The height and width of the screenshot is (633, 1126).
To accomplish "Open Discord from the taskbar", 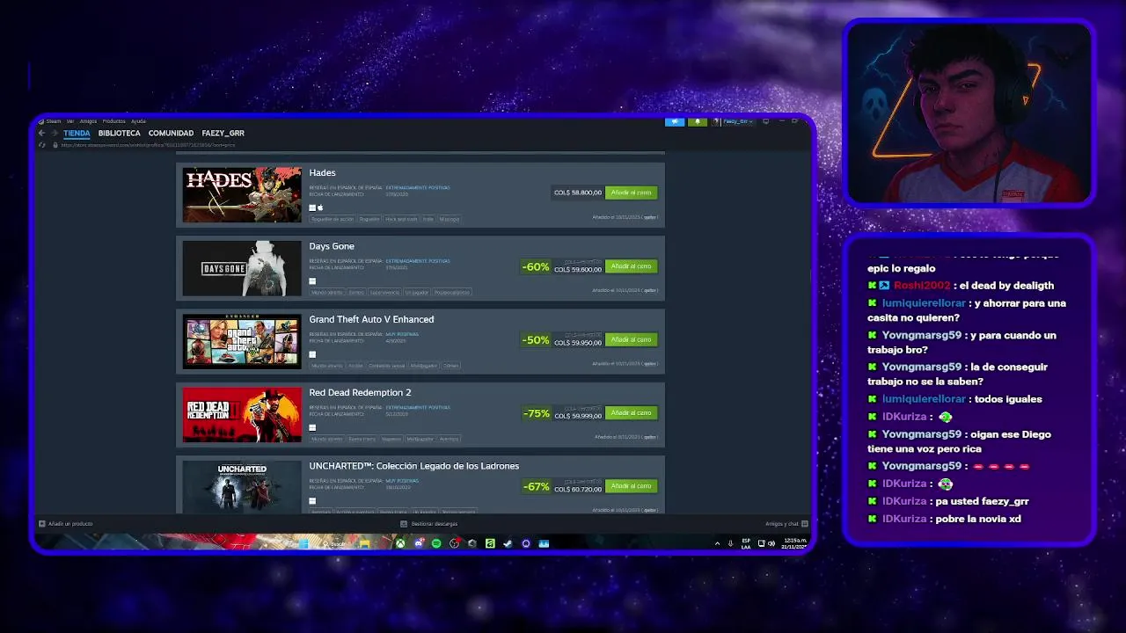I will pyautogui.click(x=419, y=543).
